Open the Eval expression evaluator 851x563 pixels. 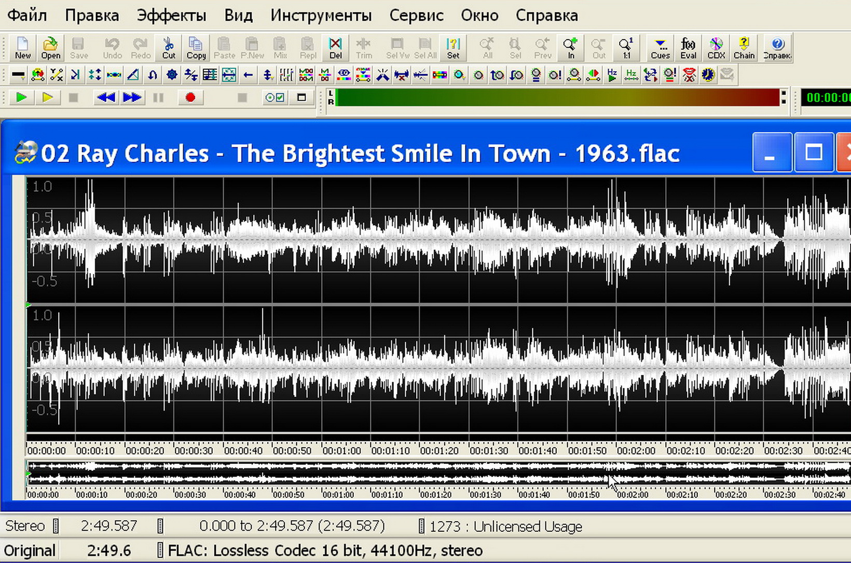688,48
